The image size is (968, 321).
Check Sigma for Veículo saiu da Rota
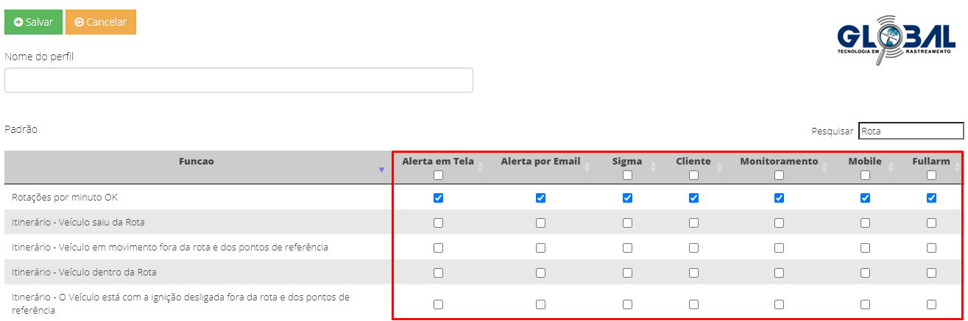627,223
